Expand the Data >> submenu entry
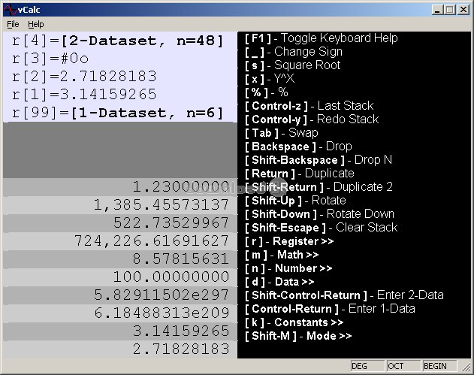 279,282
